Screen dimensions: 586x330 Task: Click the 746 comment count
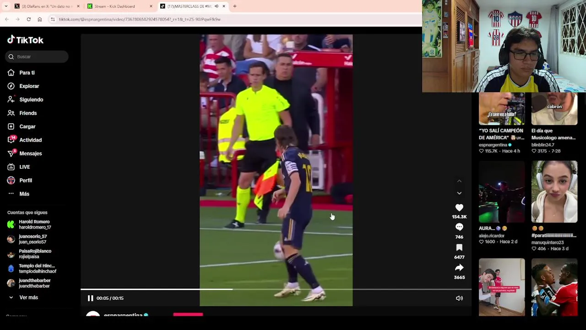coord(459,237)
